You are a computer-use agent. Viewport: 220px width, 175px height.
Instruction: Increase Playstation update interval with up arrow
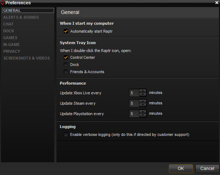point(143,112)
